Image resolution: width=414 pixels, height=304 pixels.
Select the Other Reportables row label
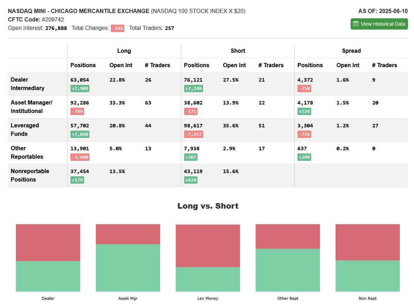[x=27, y=153]
